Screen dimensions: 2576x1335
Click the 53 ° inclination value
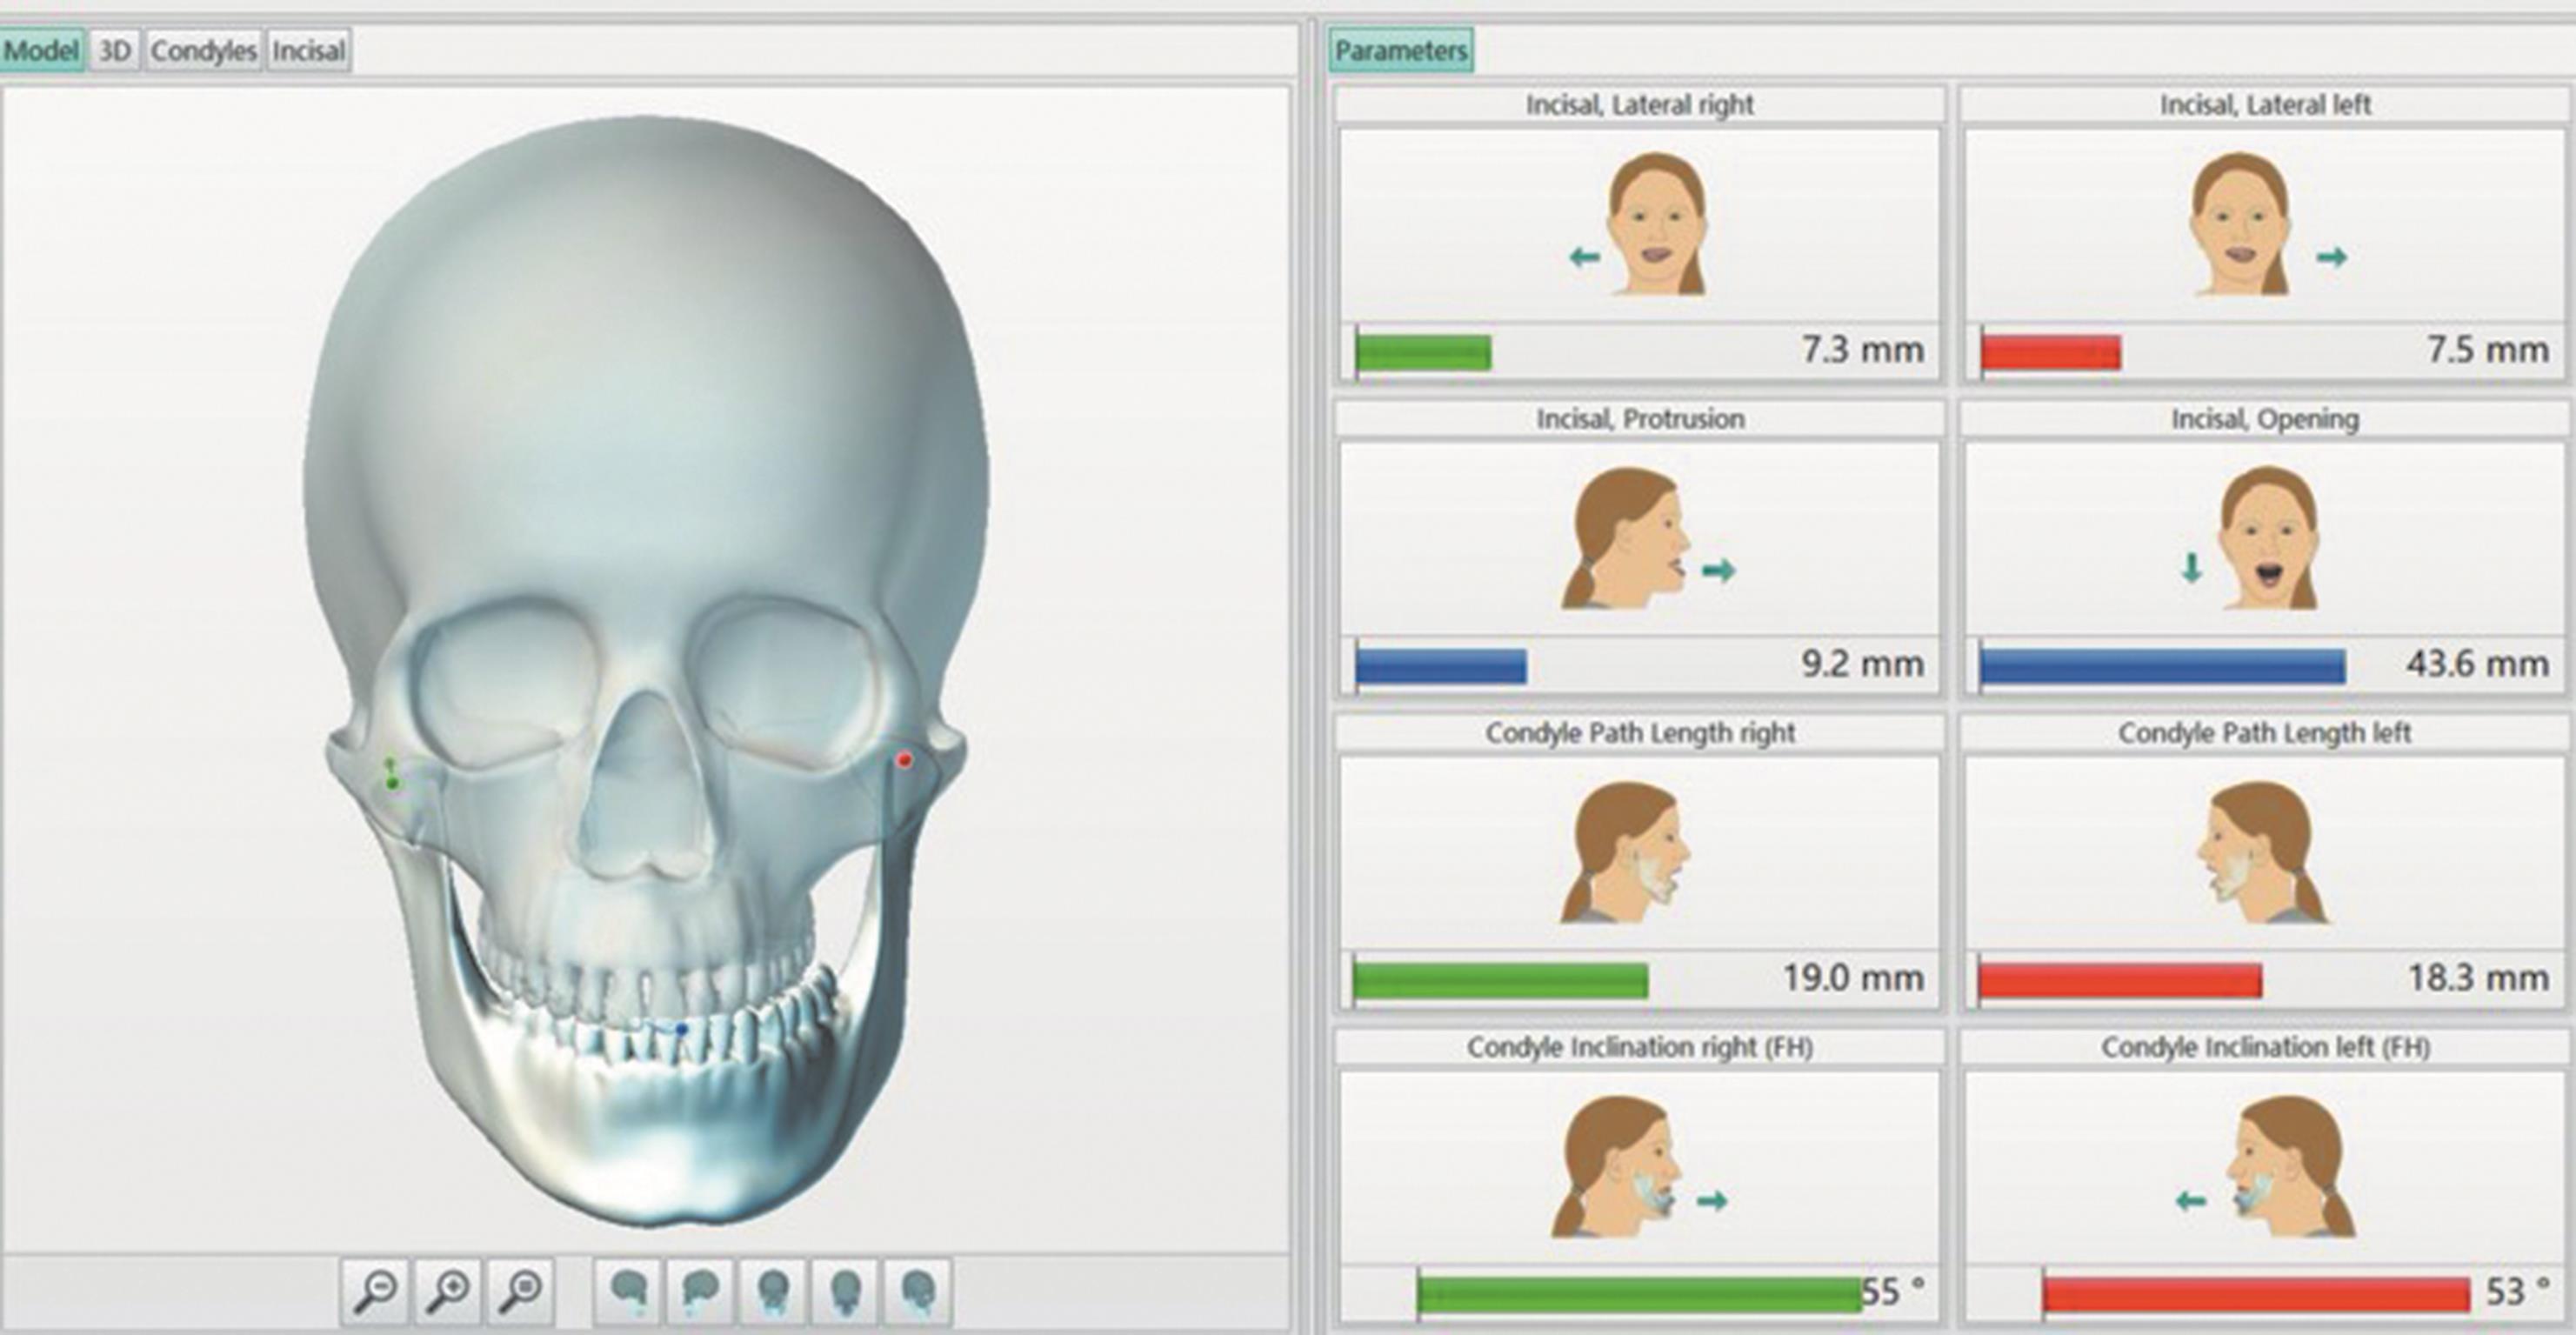click(2517, 1292)
